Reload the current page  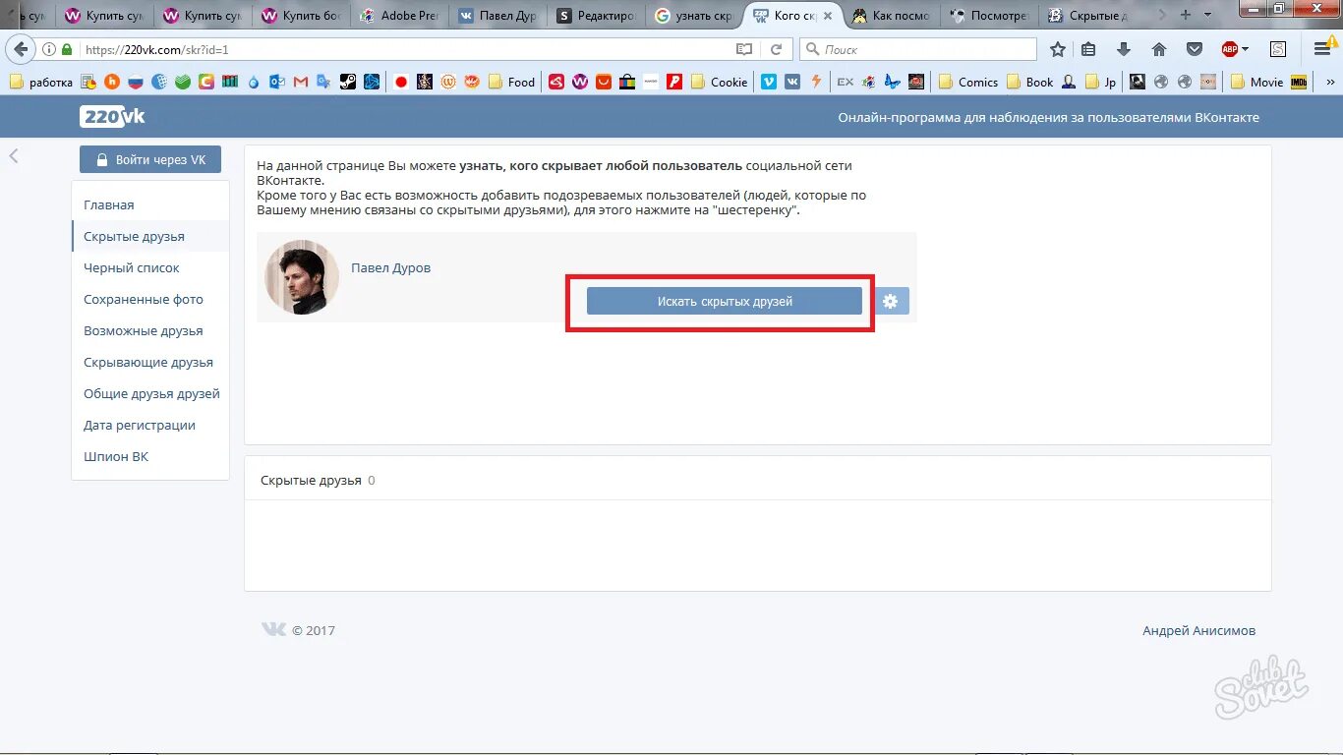776,49
